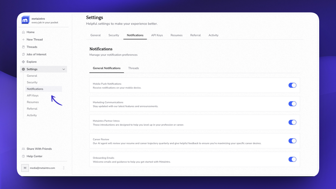Collapse the Settings sidebar chevron

click(x=64, y=69)
